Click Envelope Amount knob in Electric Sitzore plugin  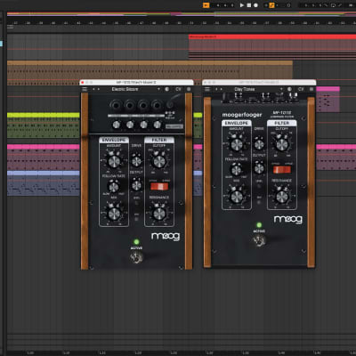[x=114, y=162]
